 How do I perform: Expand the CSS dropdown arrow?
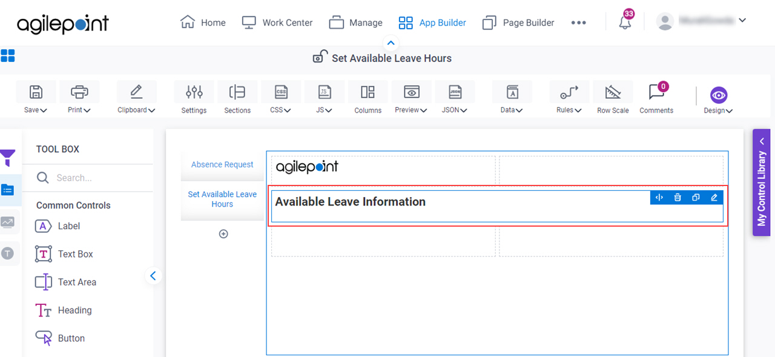tap(288, 110)
